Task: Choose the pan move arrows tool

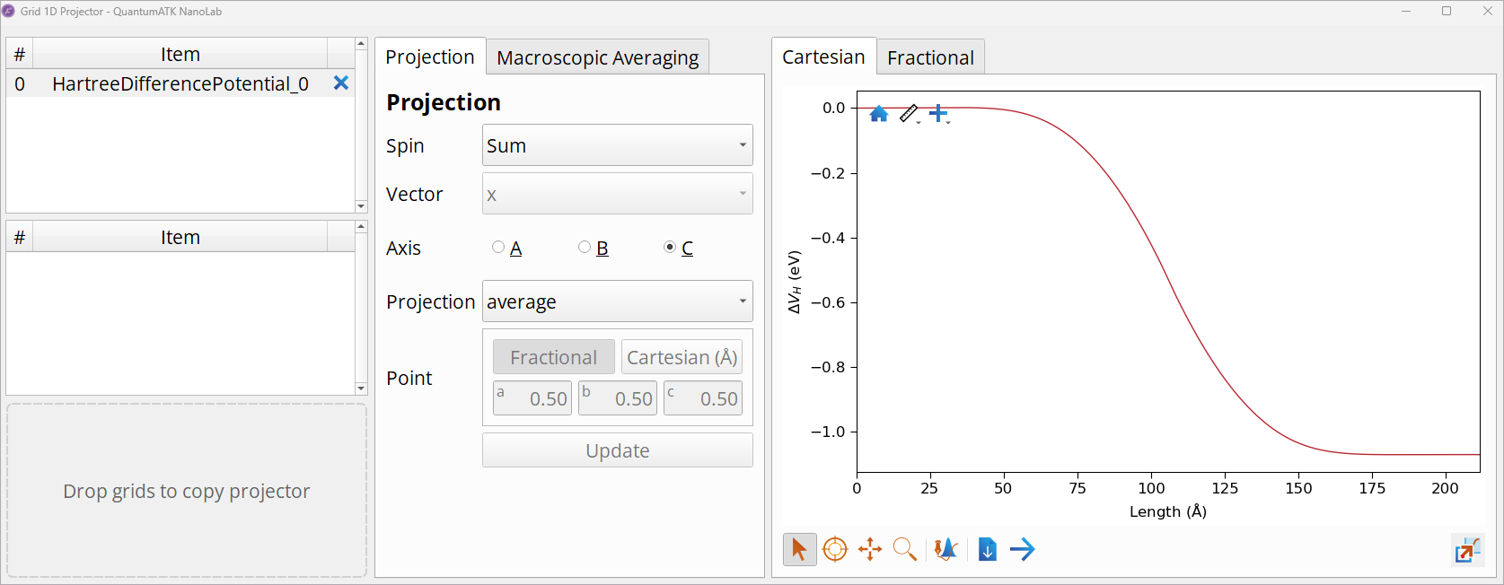Action: 870,549
